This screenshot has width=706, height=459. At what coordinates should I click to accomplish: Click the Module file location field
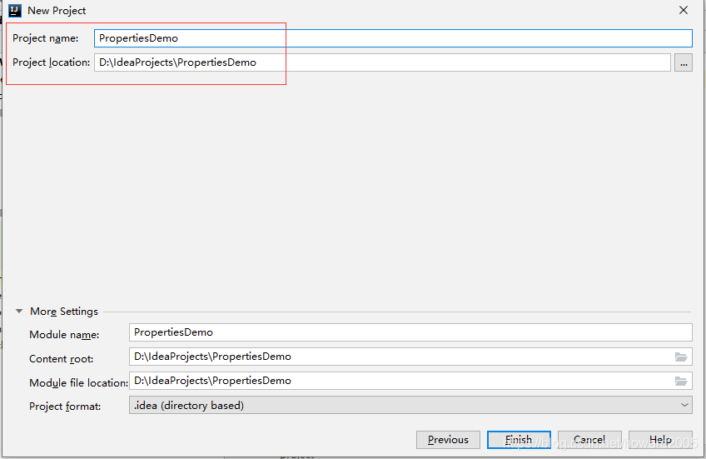410,381
